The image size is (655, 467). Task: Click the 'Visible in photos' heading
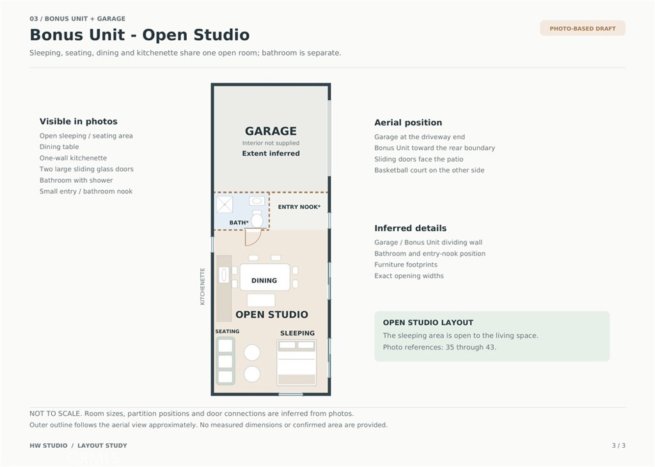click(79, 121)
